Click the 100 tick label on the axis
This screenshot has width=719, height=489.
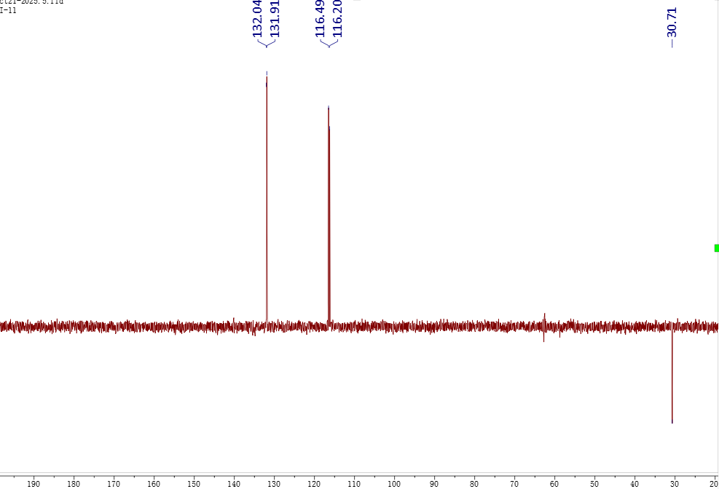pos(393,482)
